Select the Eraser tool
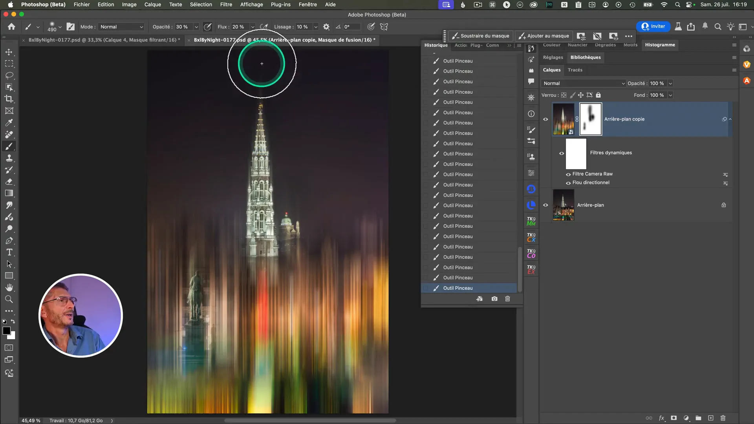This screenshot has height=424, width=754. point(9,181)
